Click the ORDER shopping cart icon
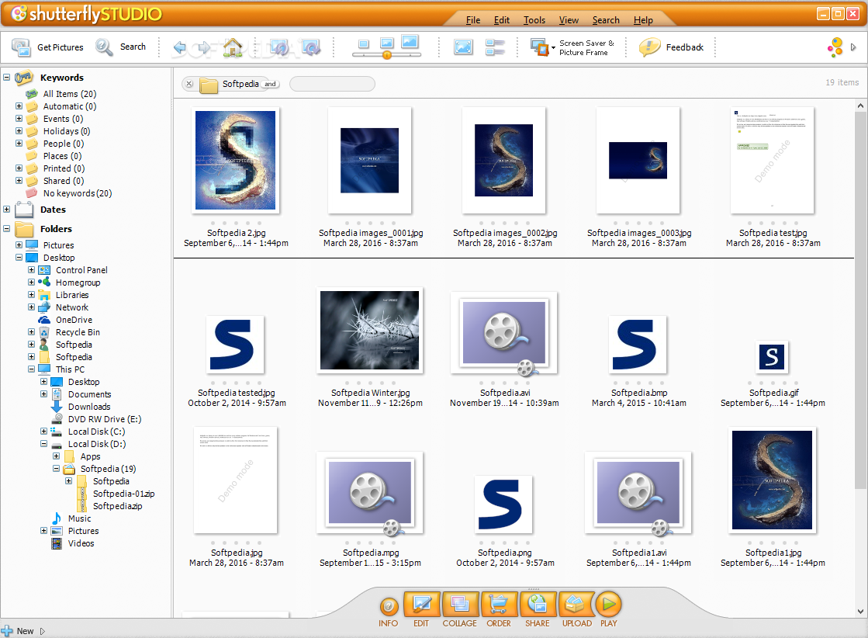 [x=500, y=604]
